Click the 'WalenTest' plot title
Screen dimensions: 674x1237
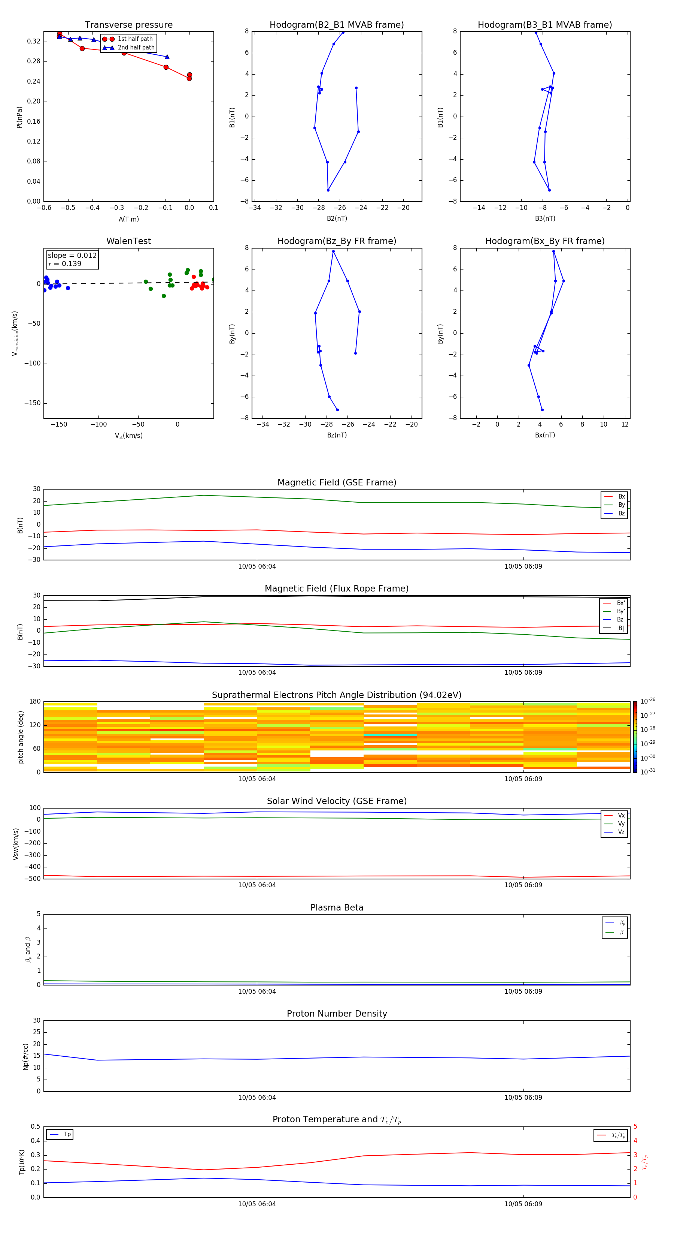click(x=128, y=241)
